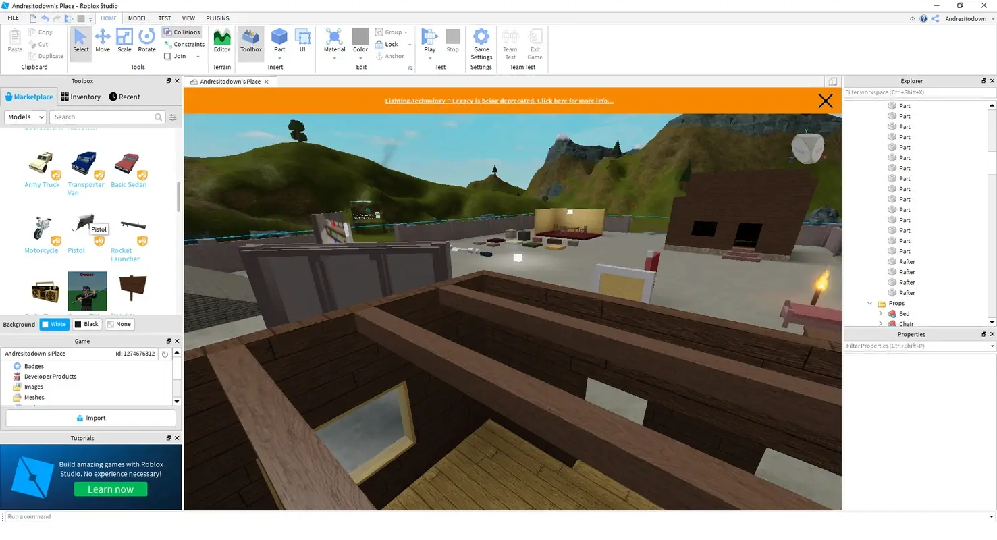Toggle Collisions on or off
This screenshot has height=540, width=997.
coord(182,32)
